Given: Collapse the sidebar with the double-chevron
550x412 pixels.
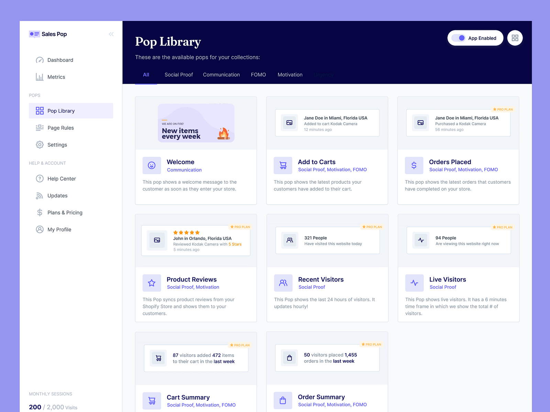Looking at the screenshot, I should (111, 34).
